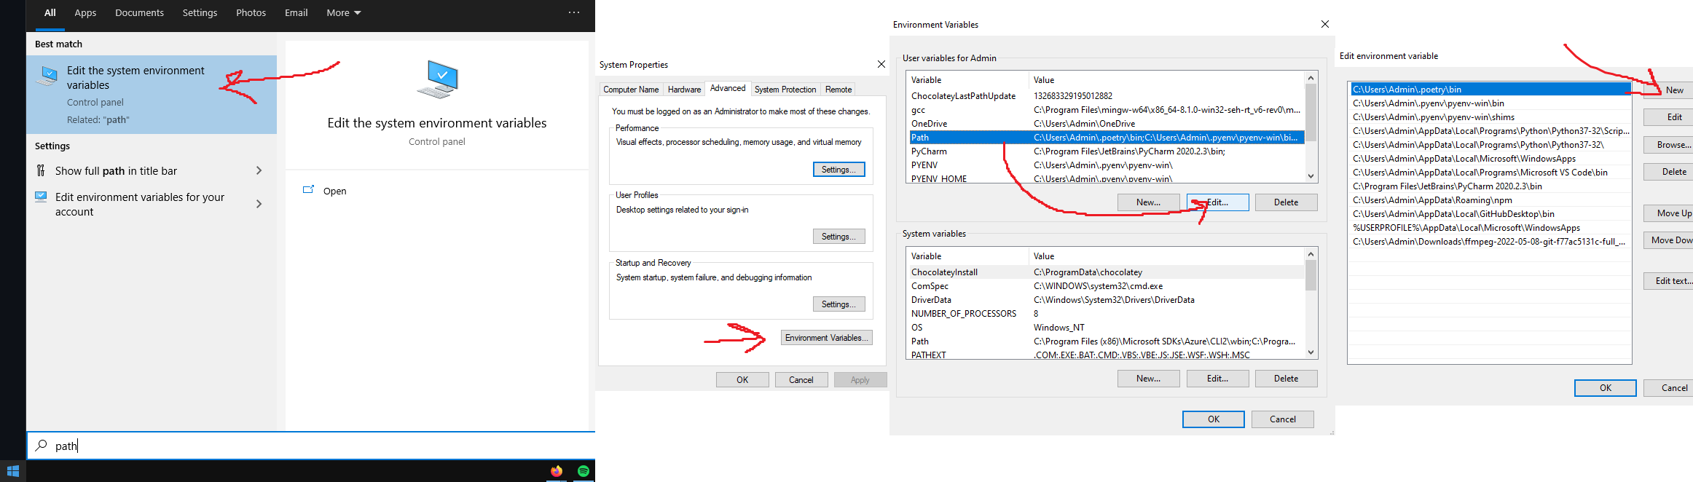This screenshot has width=1693, height=482.
Task: Select ComSpec row in System variables
Action: 1107,286
